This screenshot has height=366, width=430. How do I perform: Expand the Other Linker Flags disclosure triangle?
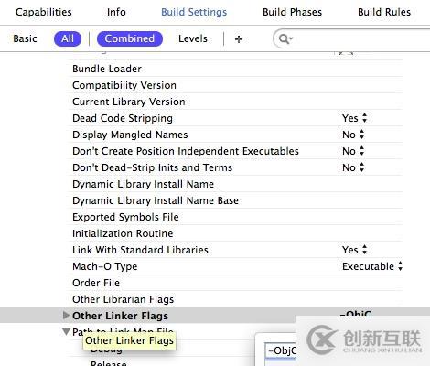tap(66, 315)
